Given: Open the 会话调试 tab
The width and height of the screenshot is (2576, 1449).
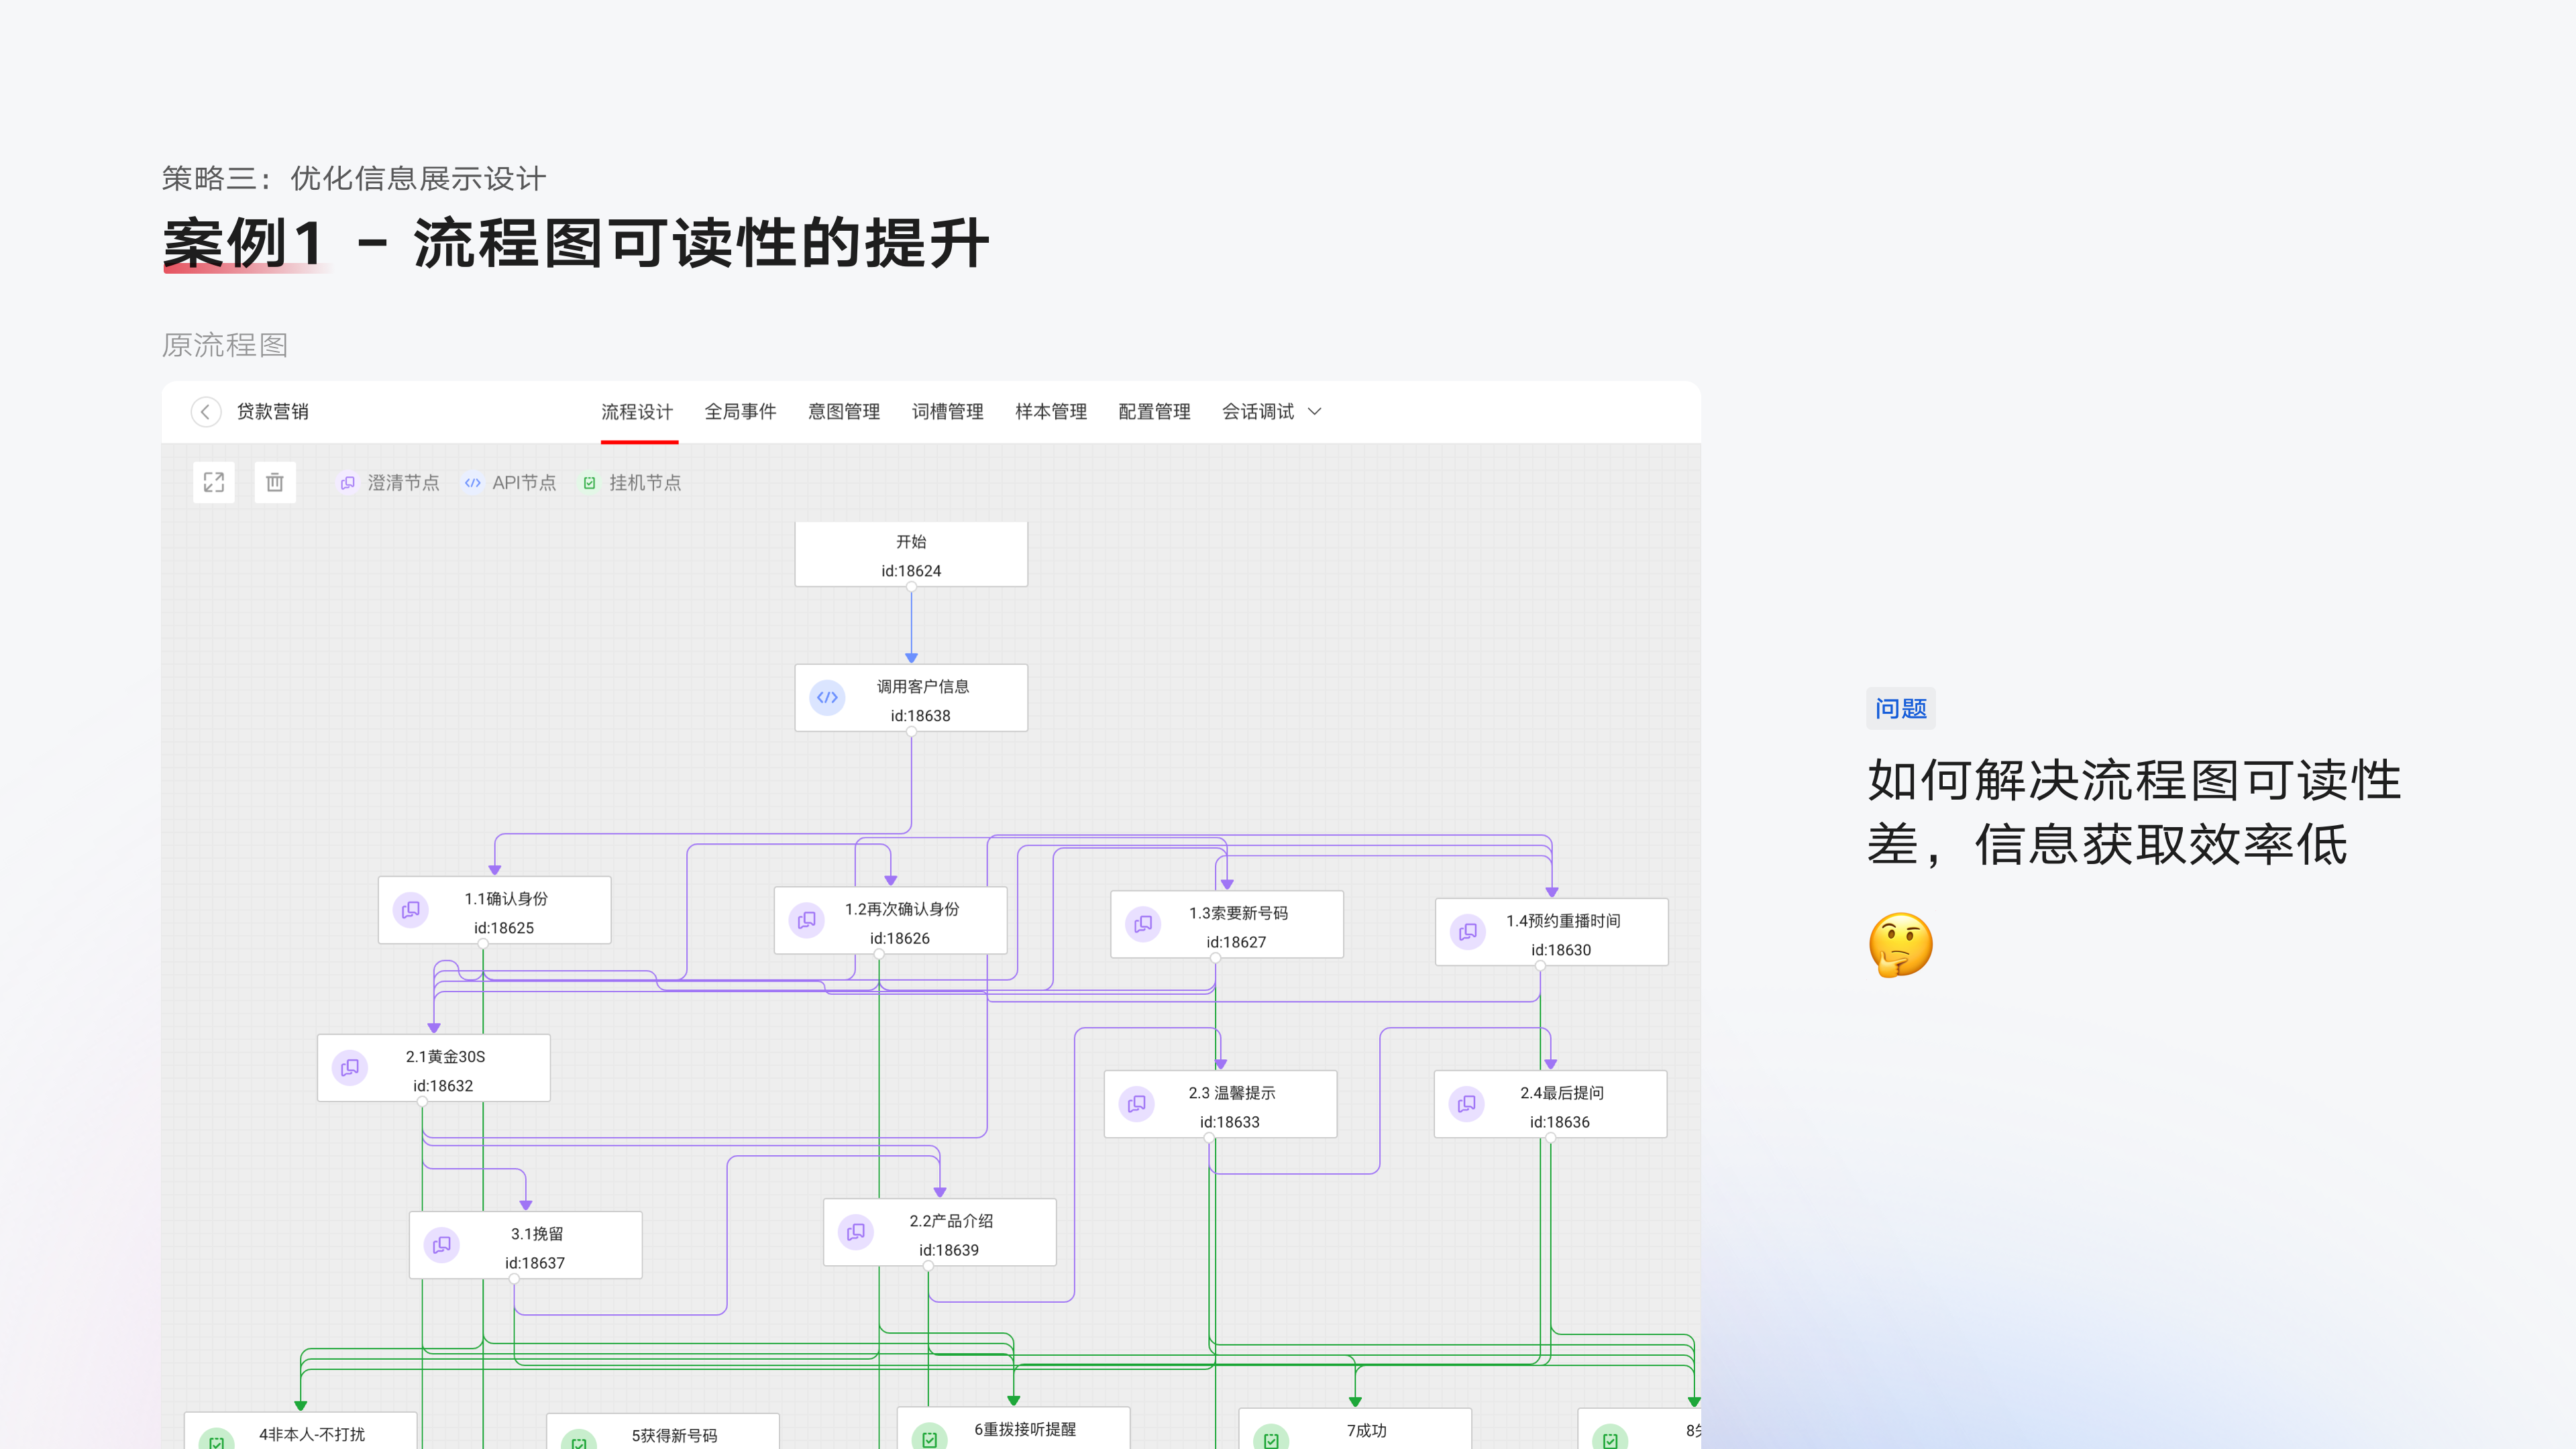Looking at the screenshot, I should (x=1258, y=412).
